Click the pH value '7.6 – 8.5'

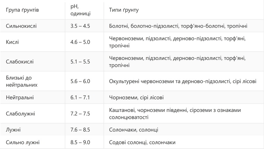click(x=80, y=130)
